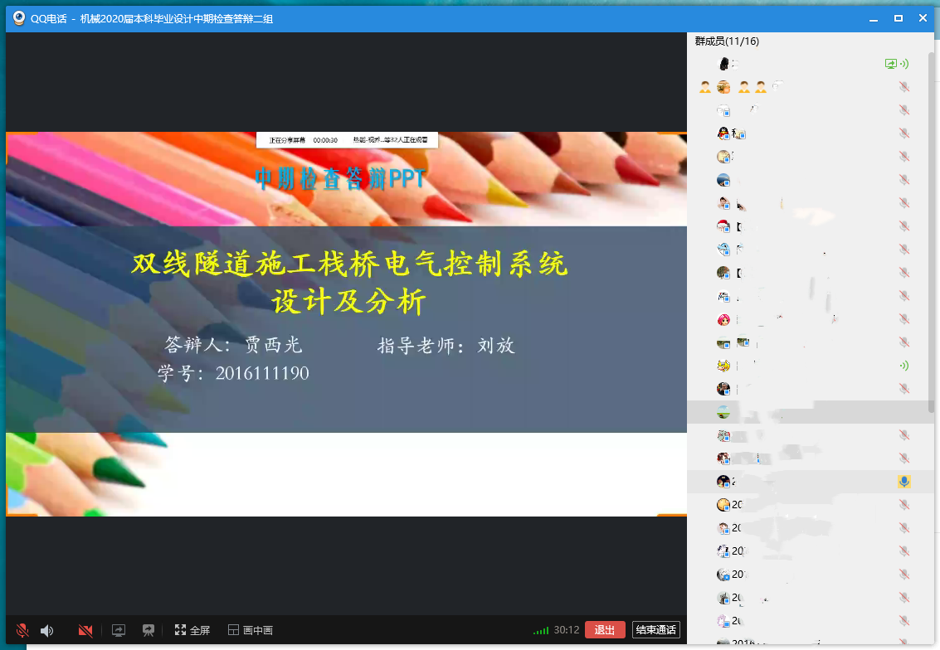Click the highlighted blue microphone icon in member list
Screen dimensions: 940x650
tap(903, 482)
